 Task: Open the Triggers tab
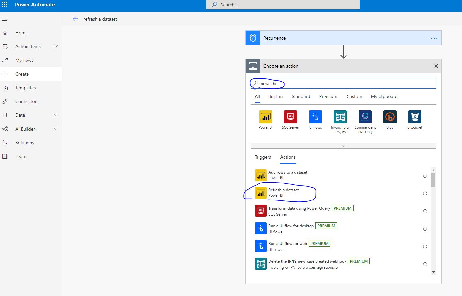(263, 157)
